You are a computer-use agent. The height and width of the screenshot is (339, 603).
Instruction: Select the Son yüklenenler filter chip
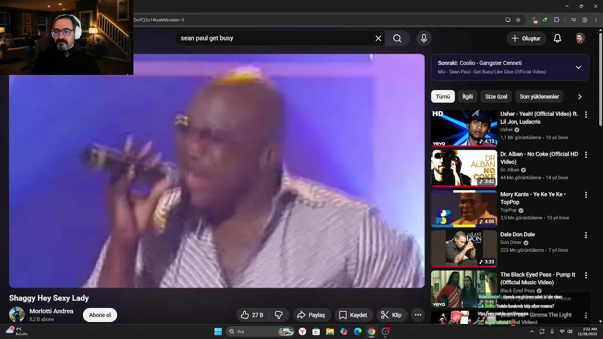point(539,97)
